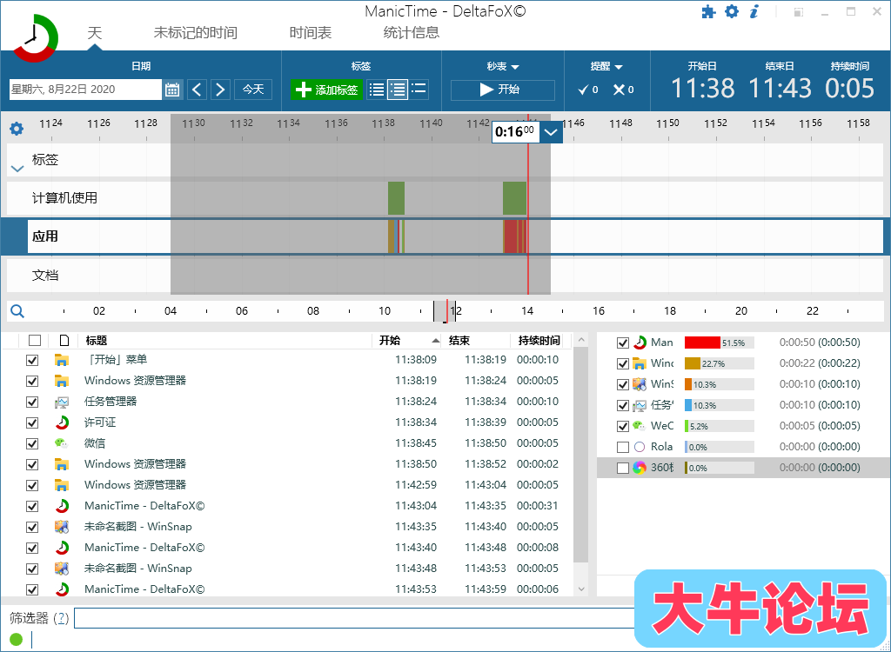Click the green status dot

coord(17,639)
